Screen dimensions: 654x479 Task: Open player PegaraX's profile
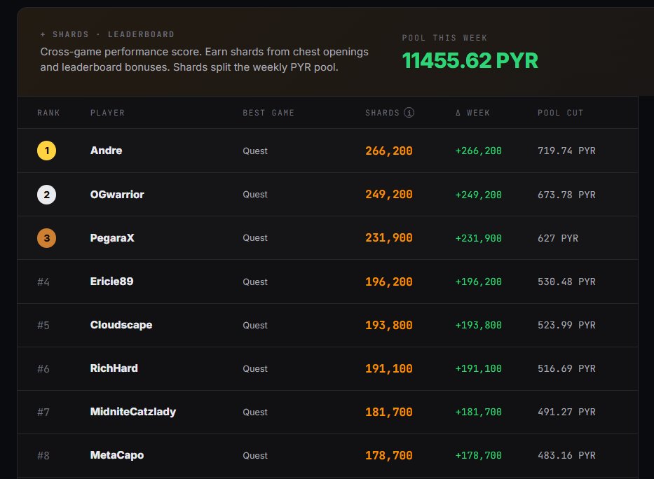coord(112,238)
